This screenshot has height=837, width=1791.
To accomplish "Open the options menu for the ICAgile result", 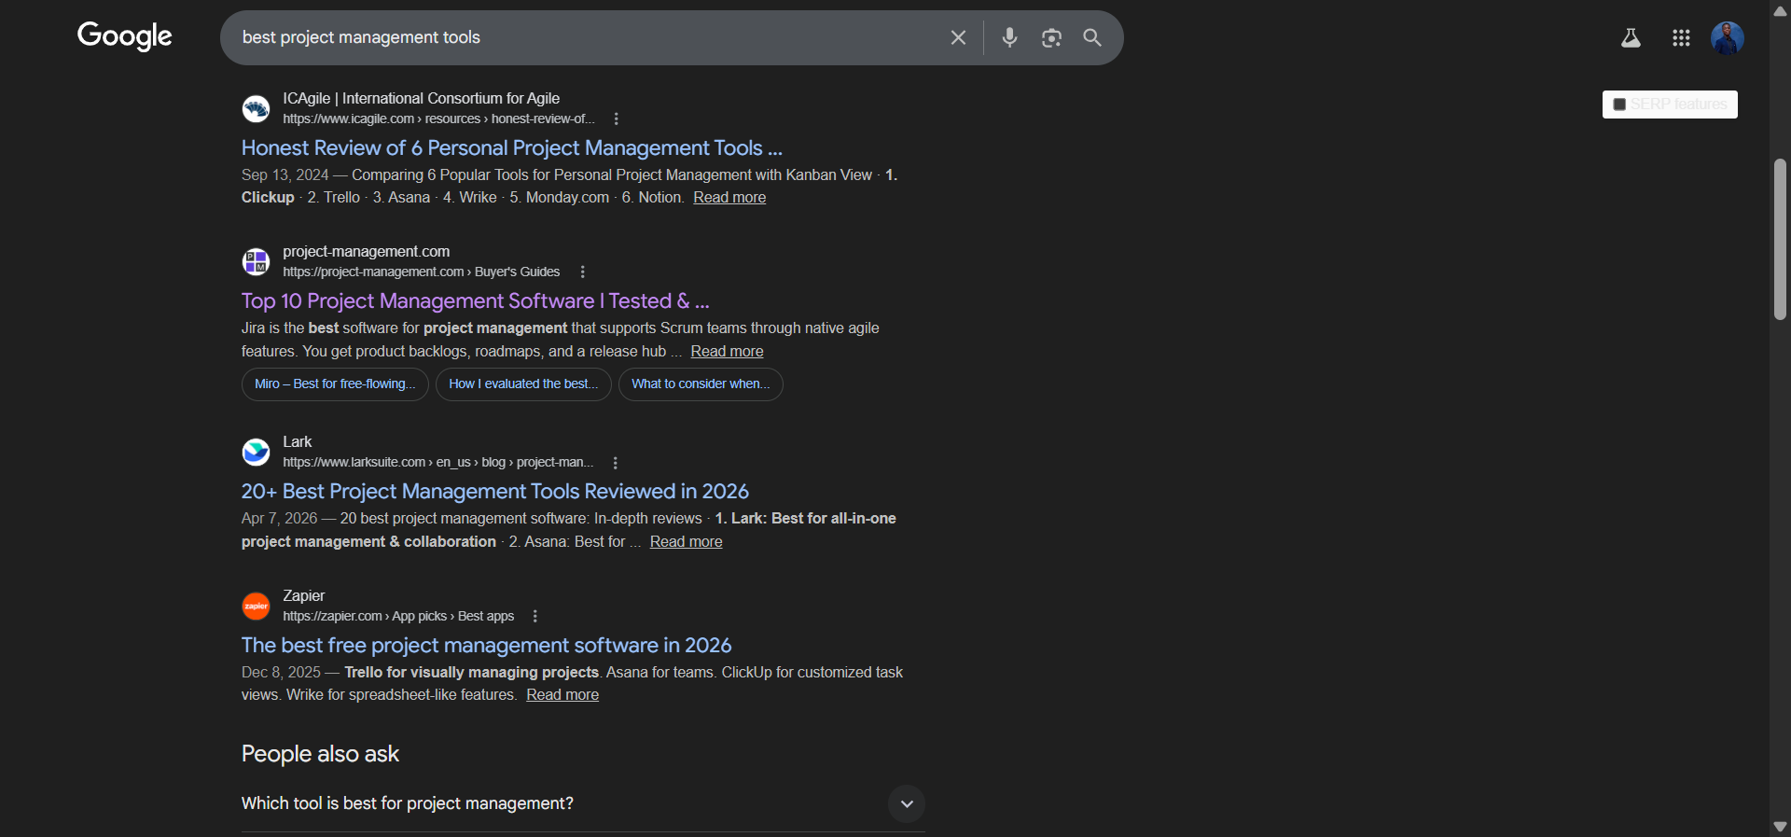I will tap(616, 119).
